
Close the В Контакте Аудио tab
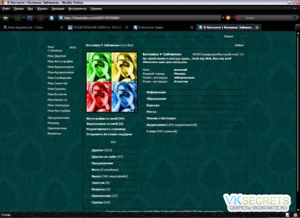pyautogui.click(x=191, y=28)
